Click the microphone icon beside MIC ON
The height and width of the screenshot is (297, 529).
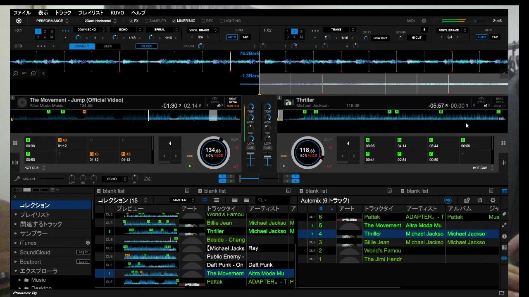(x=17, y=179)
